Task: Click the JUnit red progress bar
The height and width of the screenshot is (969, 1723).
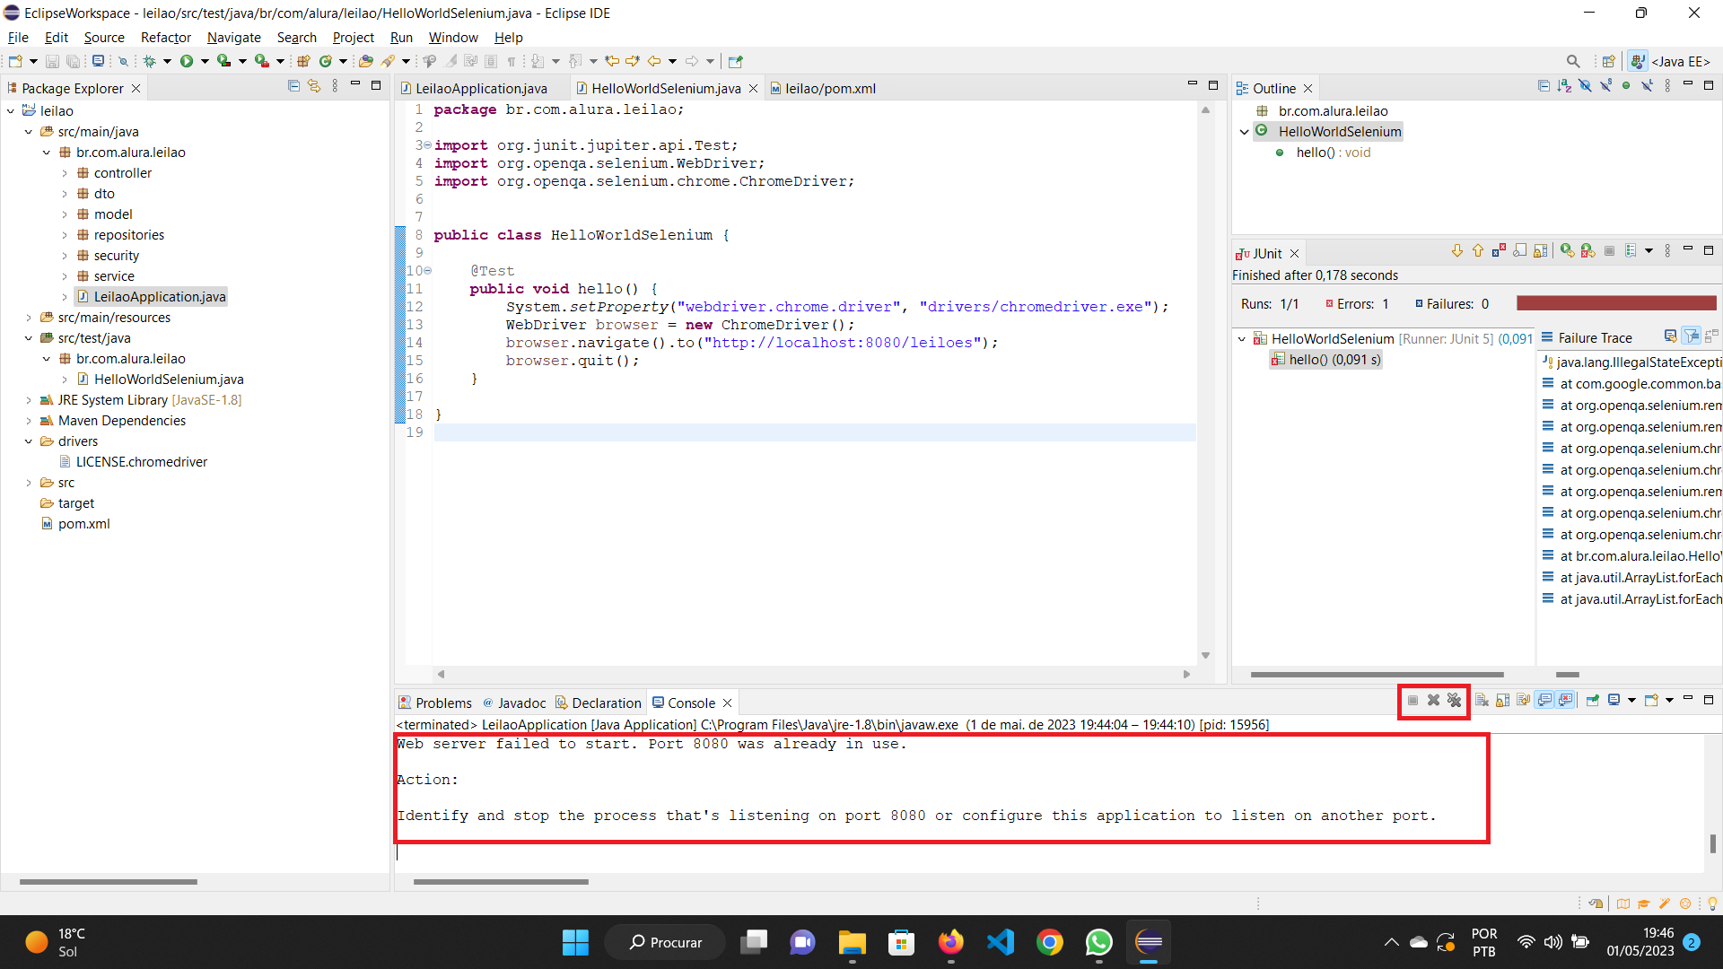Action: pyautogui.click(x=1616, y=303)
